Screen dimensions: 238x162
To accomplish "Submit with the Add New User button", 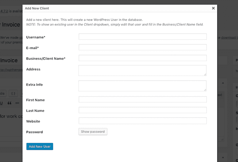I will point(39,147).
